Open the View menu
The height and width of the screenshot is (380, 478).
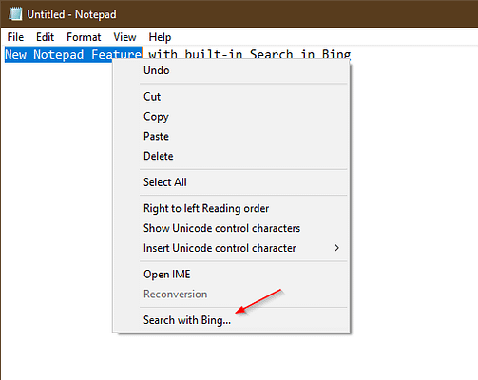(x=124, y=37)
